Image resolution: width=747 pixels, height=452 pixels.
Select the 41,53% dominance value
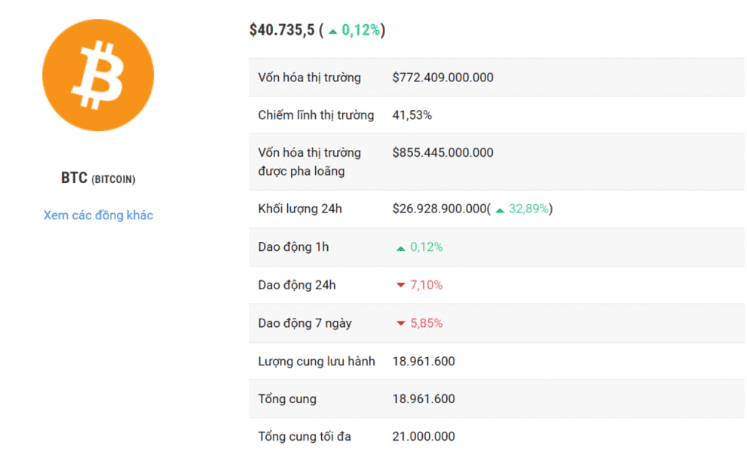pos(412,115)
